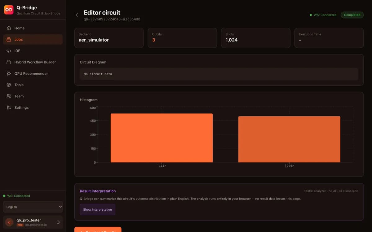Image resolution: width=372 pixels, height=232 pixels.
Task: Click the Show interpretation button
Action: [x=97, y=209]
